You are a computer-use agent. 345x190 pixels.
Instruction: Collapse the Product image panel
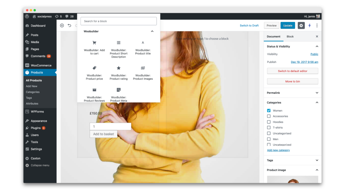click(317, 170)
